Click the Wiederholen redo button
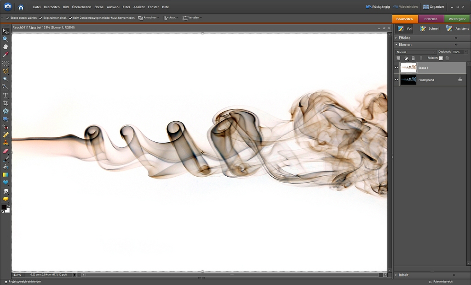Image resolution: width=471 pixels, height=285 pixels. click(405, 6)
